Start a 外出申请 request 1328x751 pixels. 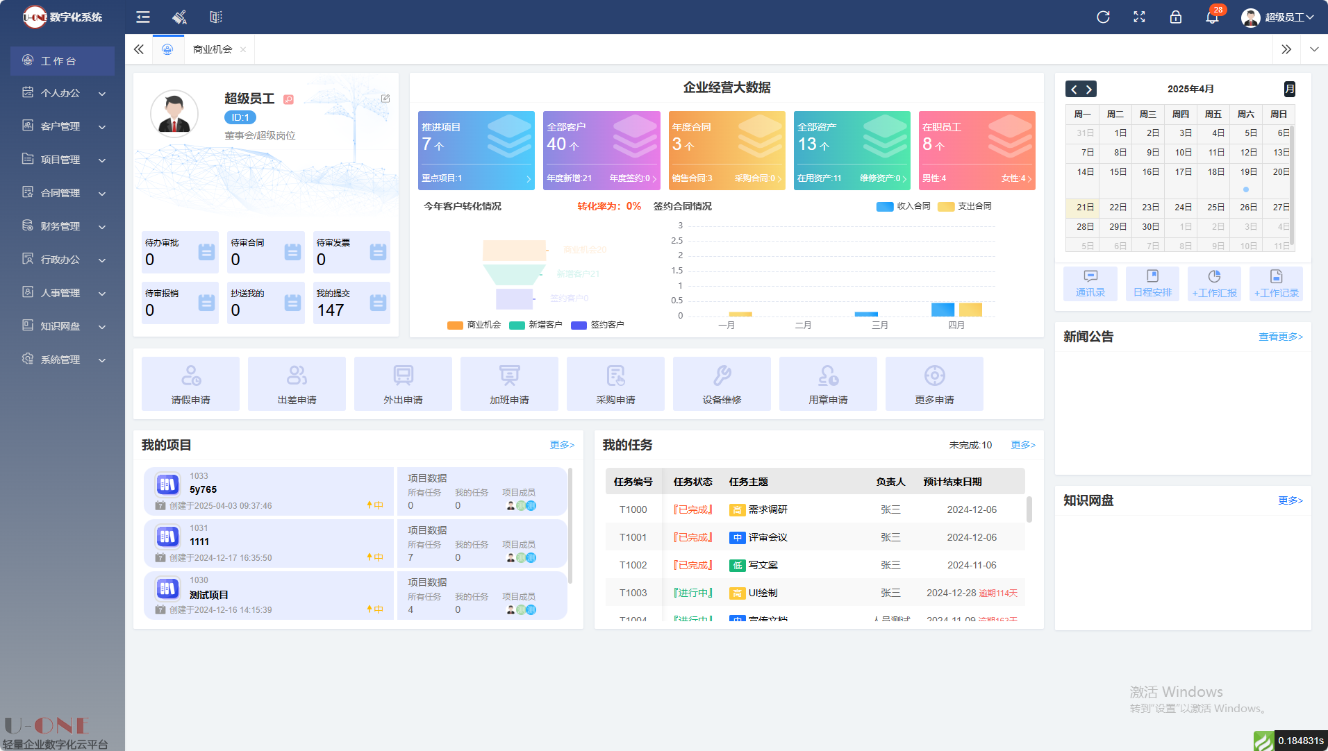coord(403,384)
